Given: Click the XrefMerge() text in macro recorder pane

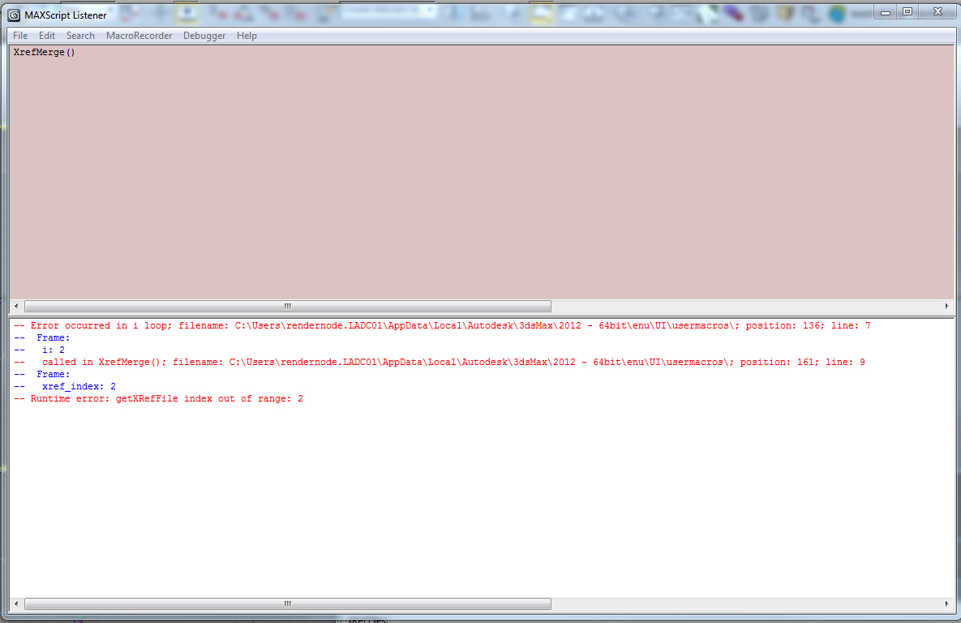Looking at the screenshot, I should point(44,52).
